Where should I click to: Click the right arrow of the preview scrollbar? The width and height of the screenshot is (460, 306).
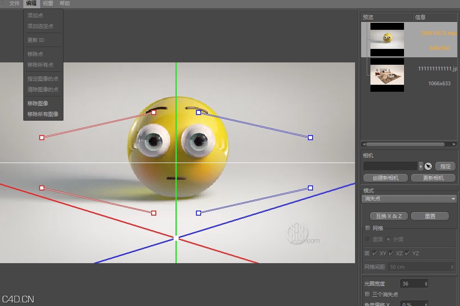[x=453, y=144]
